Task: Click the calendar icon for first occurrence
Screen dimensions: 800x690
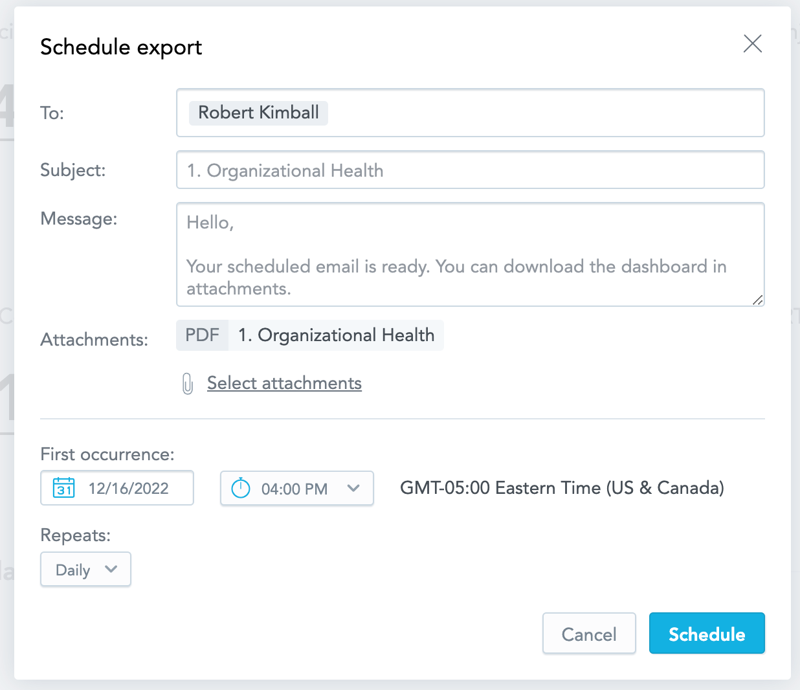Action: click(x=64, y=488)
